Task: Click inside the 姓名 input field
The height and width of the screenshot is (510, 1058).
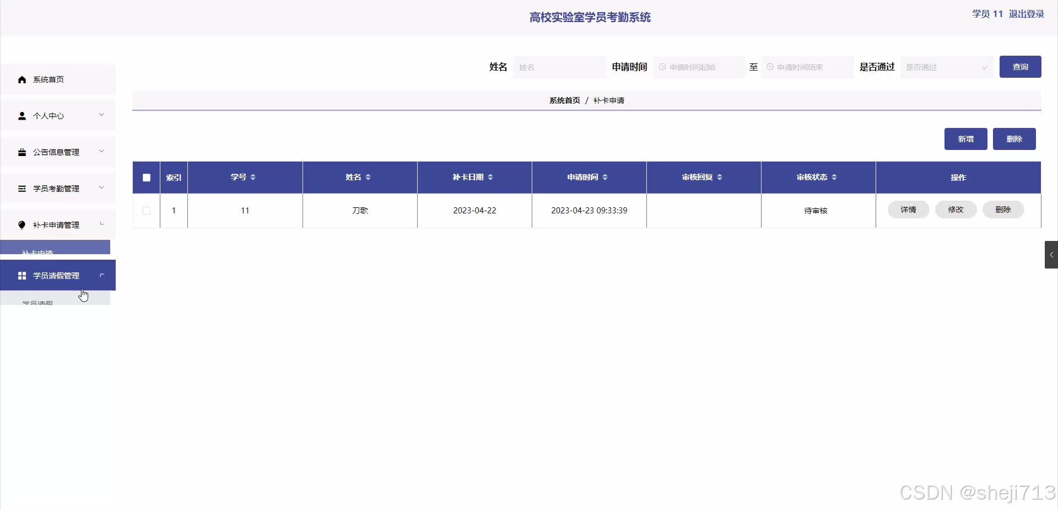Action: 559,67
